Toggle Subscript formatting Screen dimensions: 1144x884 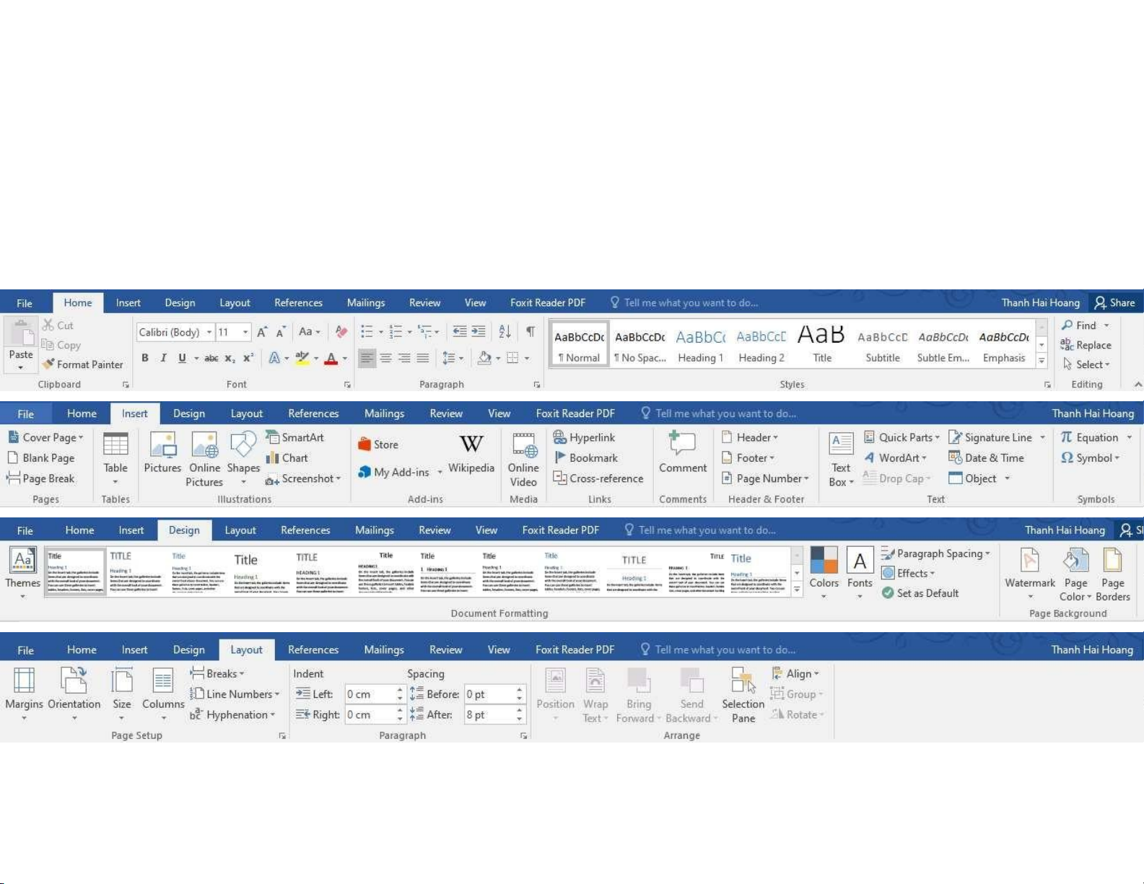click(230, 358)
